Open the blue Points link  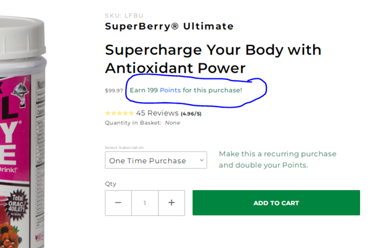[x=170, y=90]
